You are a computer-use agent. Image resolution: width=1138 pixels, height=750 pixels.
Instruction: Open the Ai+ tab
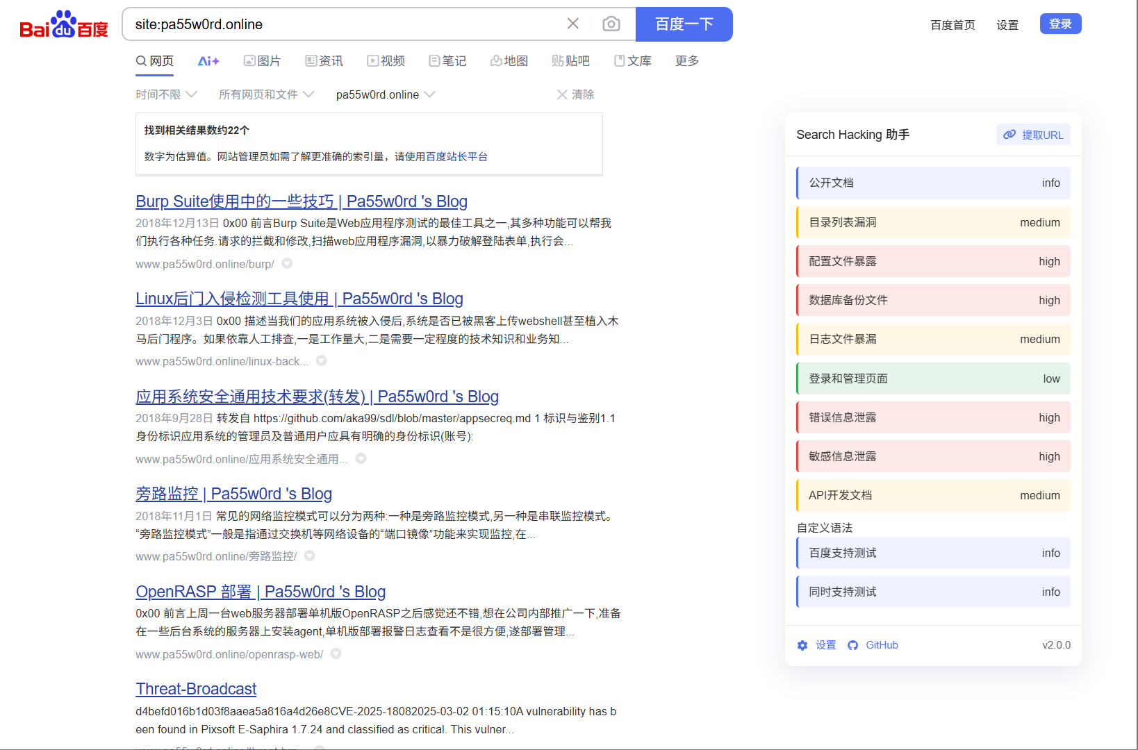click(208, 61)
